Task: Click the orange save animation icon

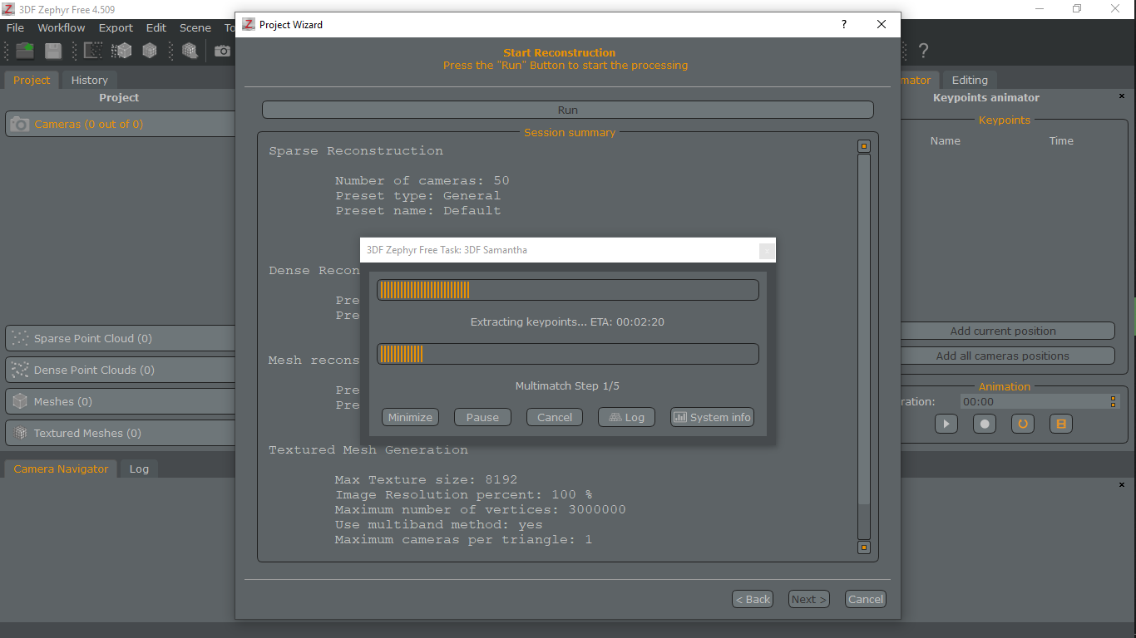Action: [1061, 424]
